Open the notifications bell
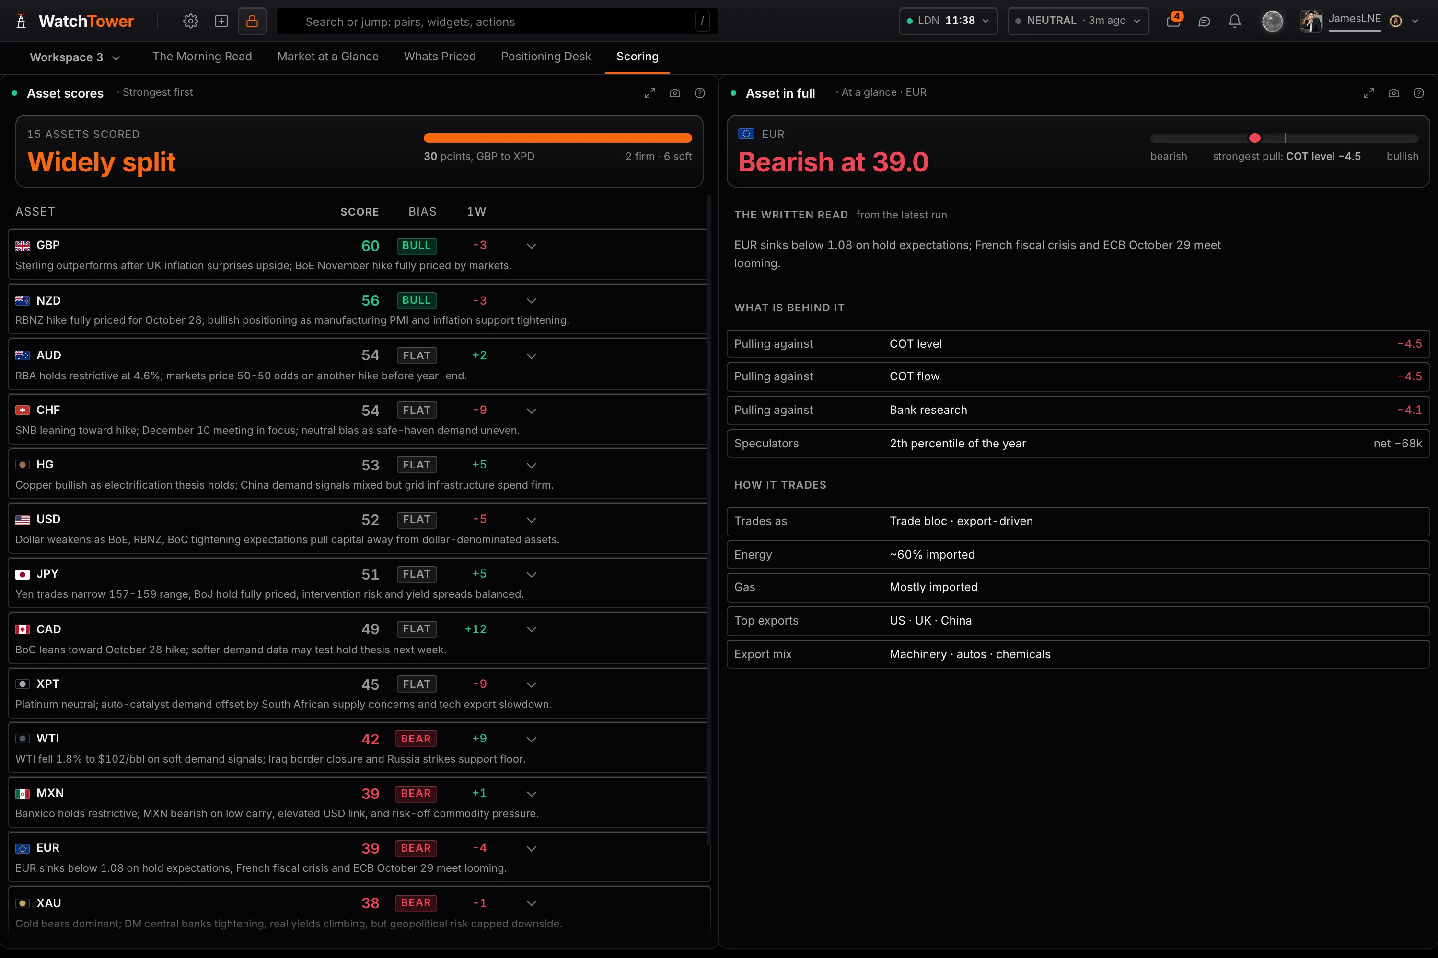This screenshot has width=1438, height=958. click(1234, 22)
